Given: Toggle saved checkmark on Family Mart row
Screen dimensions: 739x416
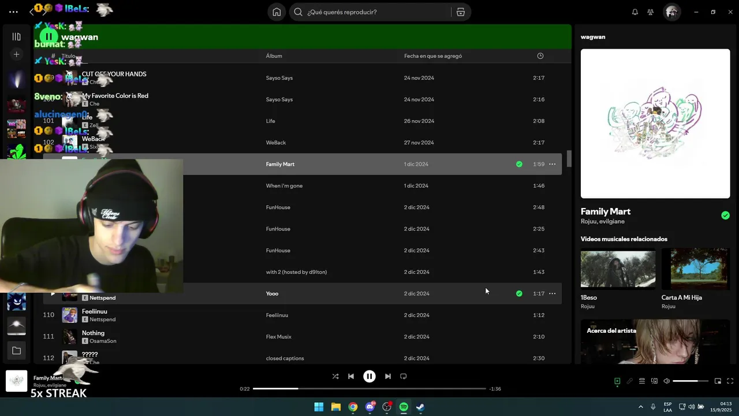Looking at the screenshot, I should (x=519, y=164).
